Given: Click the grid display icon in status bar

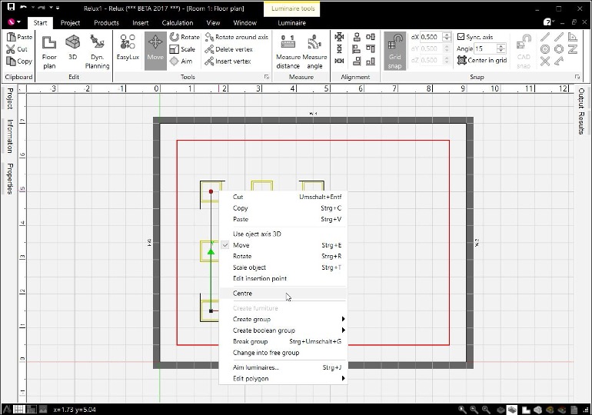Looking at the screenshot, I should click(x=19, y=409).
